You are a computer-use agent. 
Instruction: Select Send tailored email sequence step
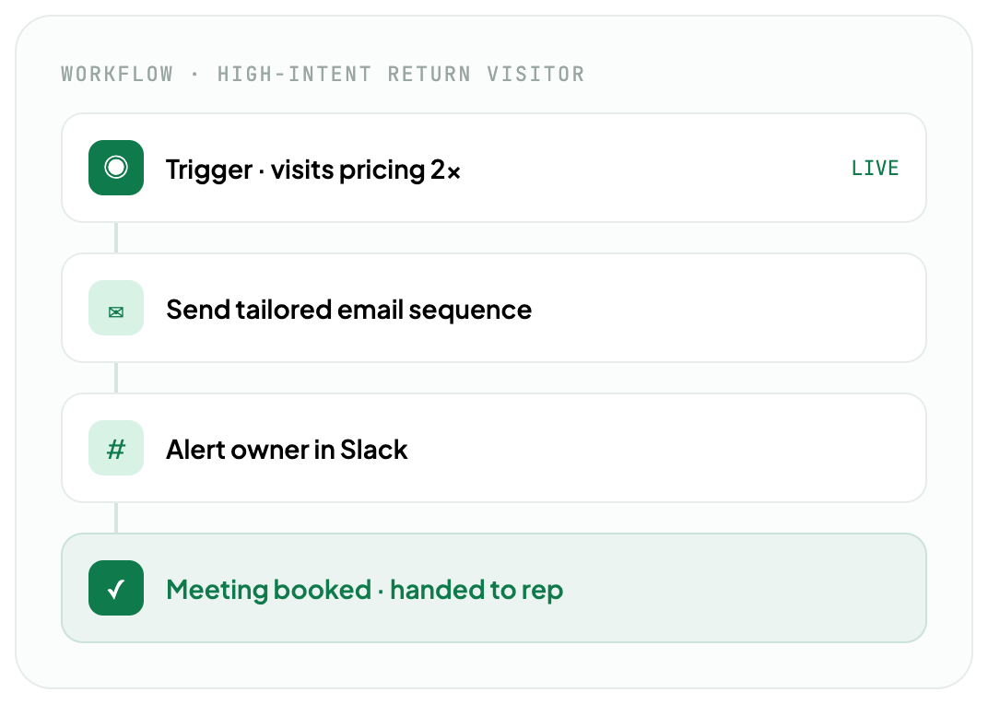click(x=494, y=308)
